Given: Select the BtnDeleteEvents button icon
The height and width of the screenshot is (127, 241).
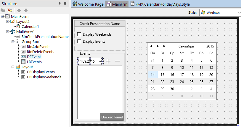Looking at the screenshot, I should click(x=23, y=52).
